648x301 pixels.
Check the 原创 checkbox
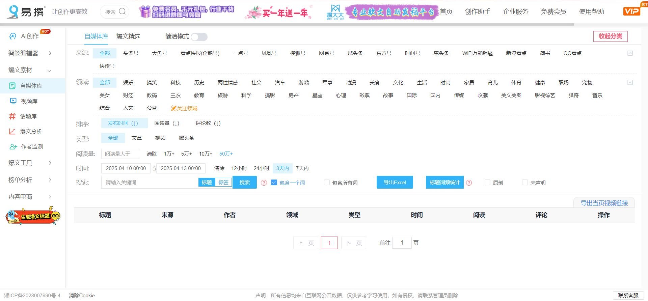pyautogui.click(x=487, y=183)
